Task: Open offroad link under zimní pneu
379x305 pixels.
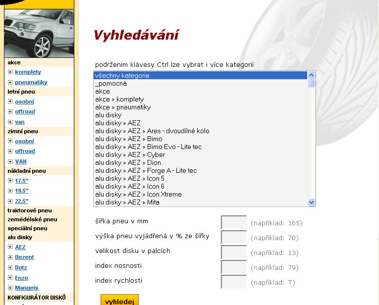Action: [x=25, y=151]
